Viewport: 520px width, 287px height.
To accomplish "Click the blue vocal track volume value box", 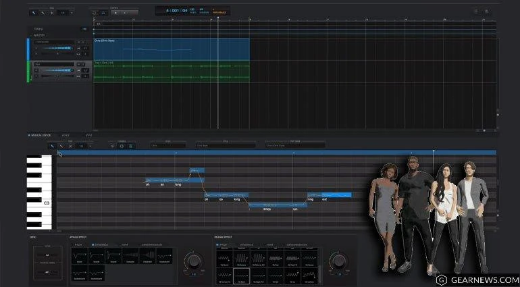I will 85,48.
